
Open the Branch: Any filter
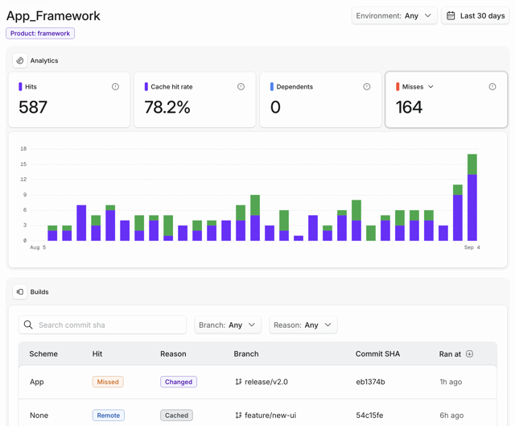click(228, 325)
